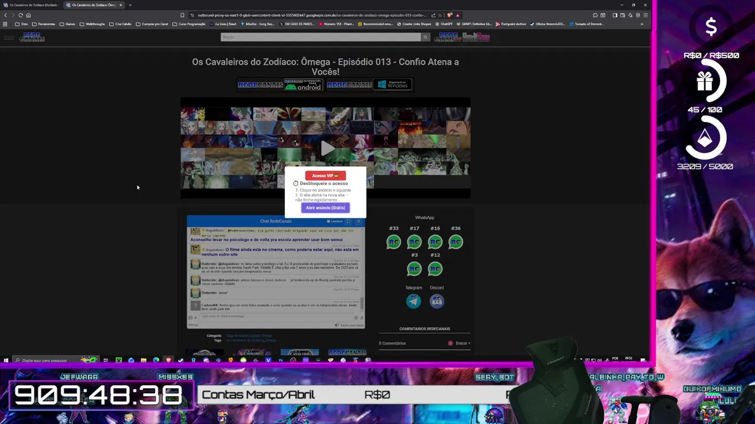Toggle the Lembrar checkbox in chat

tap(329, 221)
